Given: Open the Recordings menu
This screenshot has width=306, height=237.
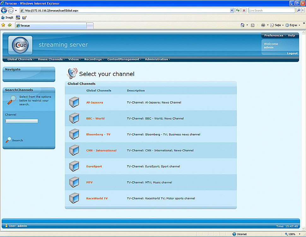Looking at the screenshot, I should click(x=93, y=59).
